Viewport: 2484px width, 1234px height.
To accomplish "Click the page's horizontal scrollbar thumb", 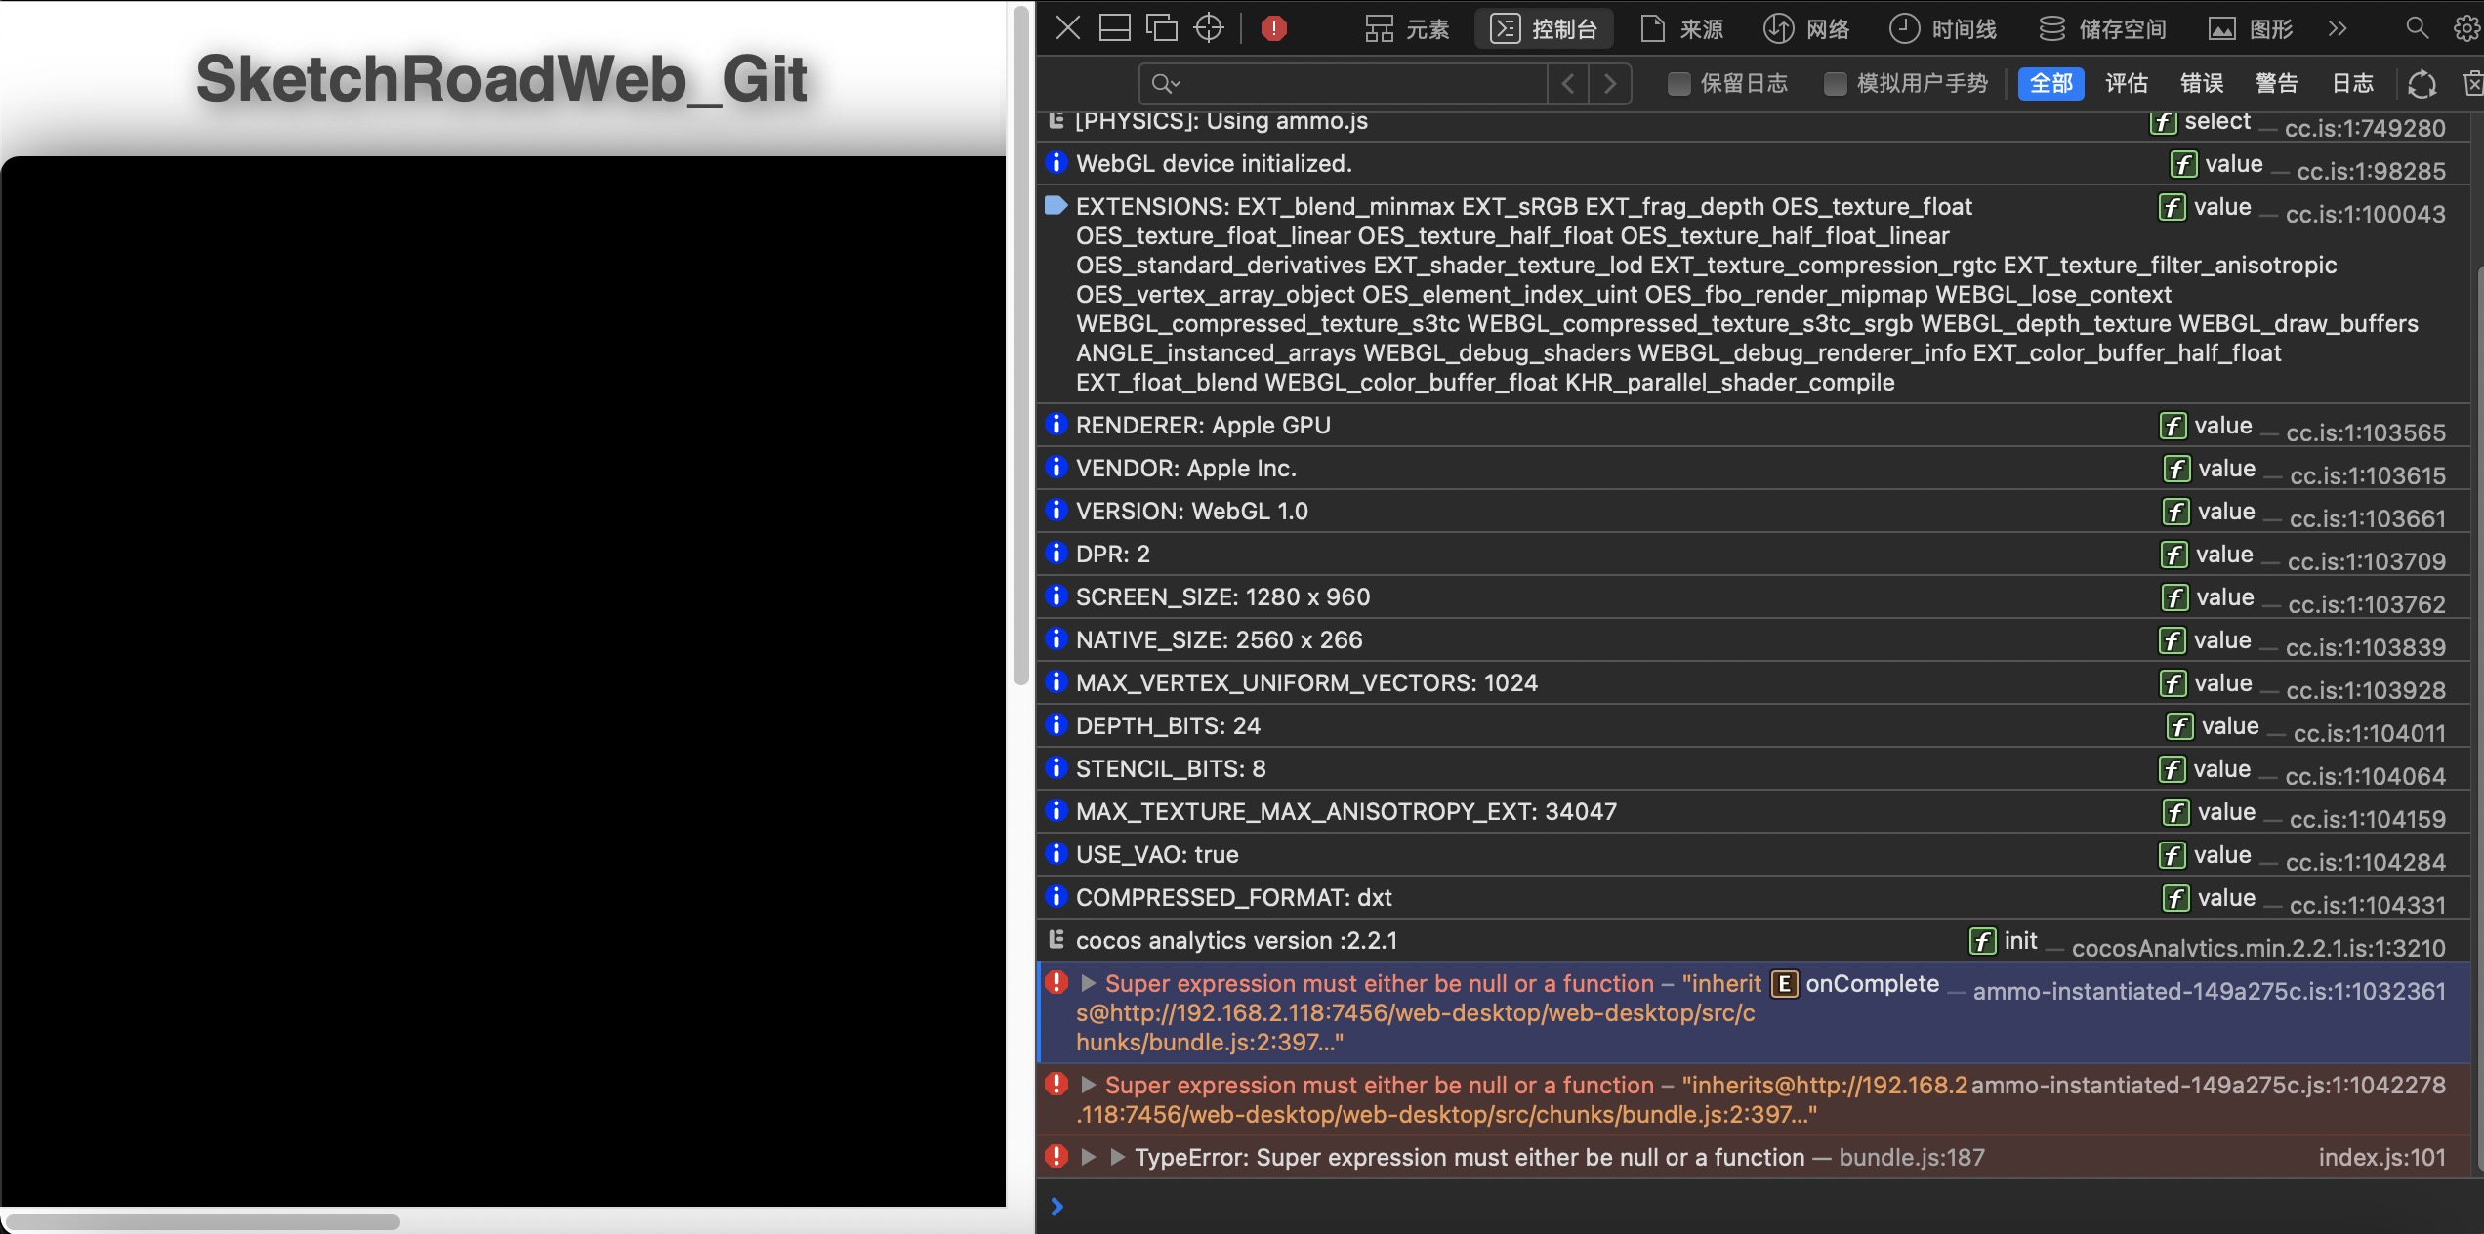I will [203, 1221].
